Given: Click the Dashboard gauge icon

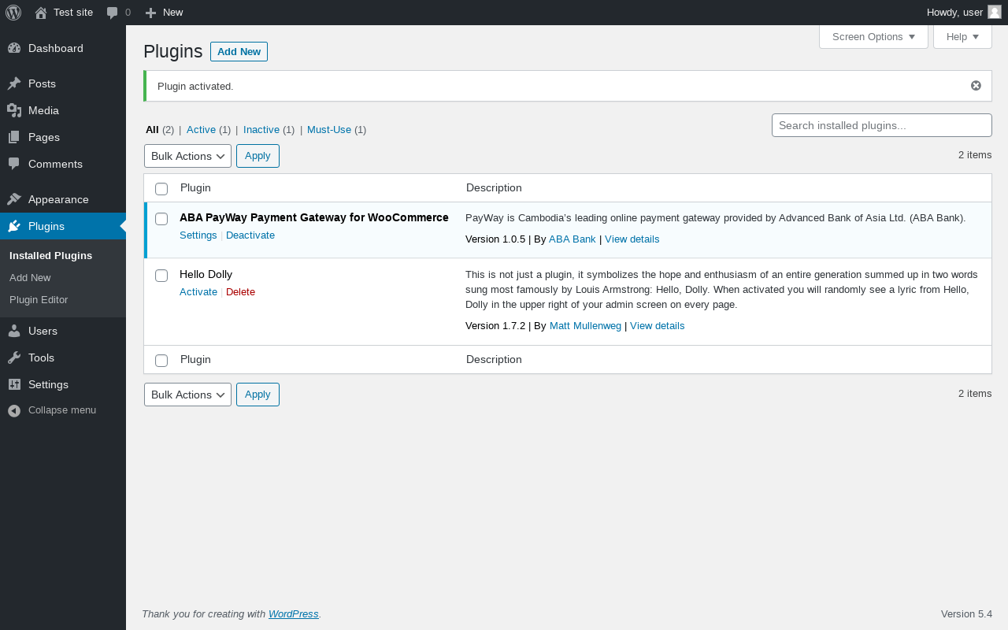Looking at the screenshot, I should (x=14, y=48).
